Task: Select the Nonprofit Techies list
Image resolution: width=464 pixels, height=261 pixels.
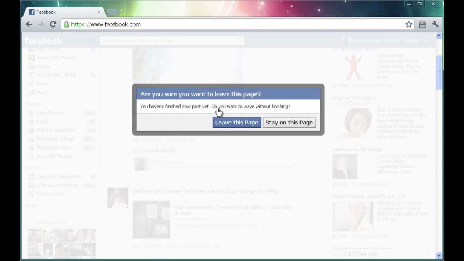Action: point(54,156)
